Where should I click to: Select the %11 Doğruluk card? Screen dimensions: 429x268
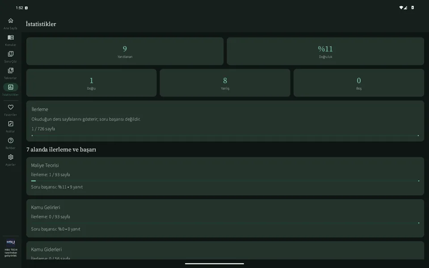[325, 51]
